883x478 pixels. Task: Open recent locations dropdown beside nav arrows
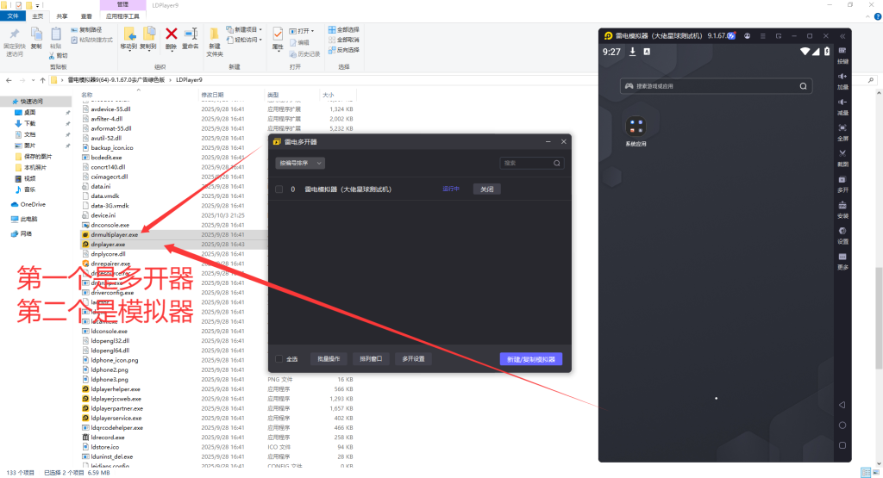click(x=33, y=80)
